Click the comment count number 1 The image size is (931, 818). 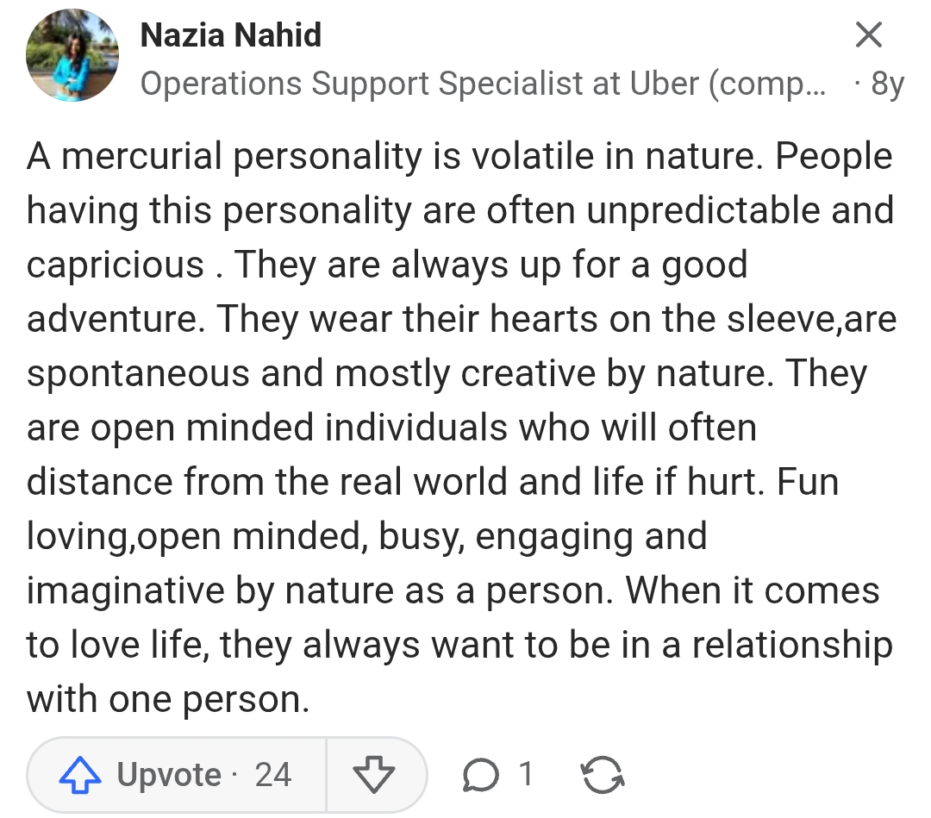click(x=525, y=774)
